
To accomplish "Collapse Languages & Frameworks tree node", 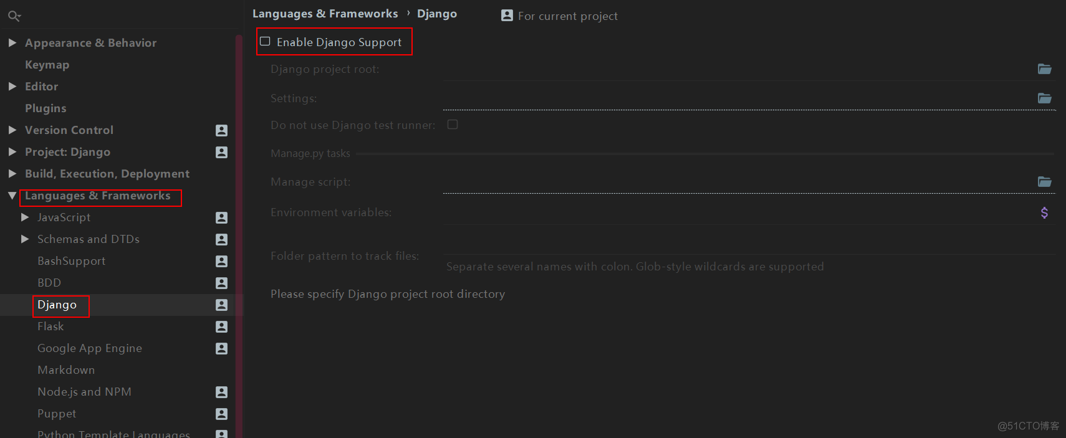I will click(x=12, y=196).
